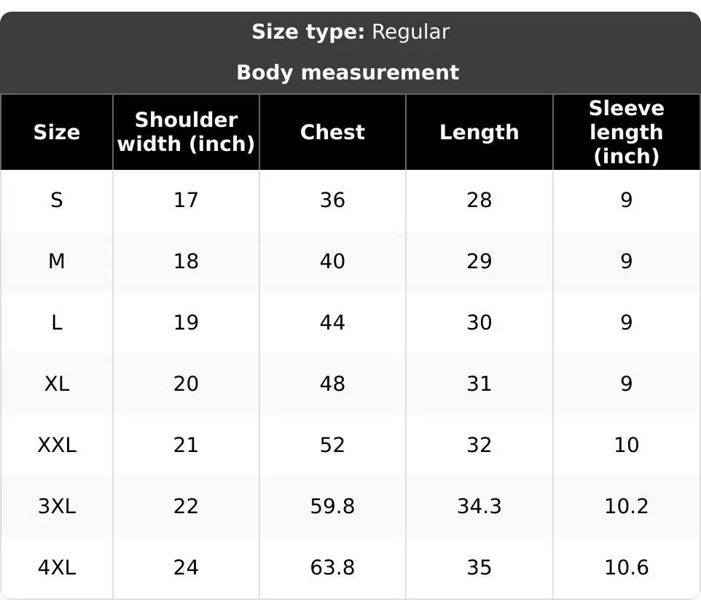
Task: Click the 63.8 chest value
Action: (332, 568)
